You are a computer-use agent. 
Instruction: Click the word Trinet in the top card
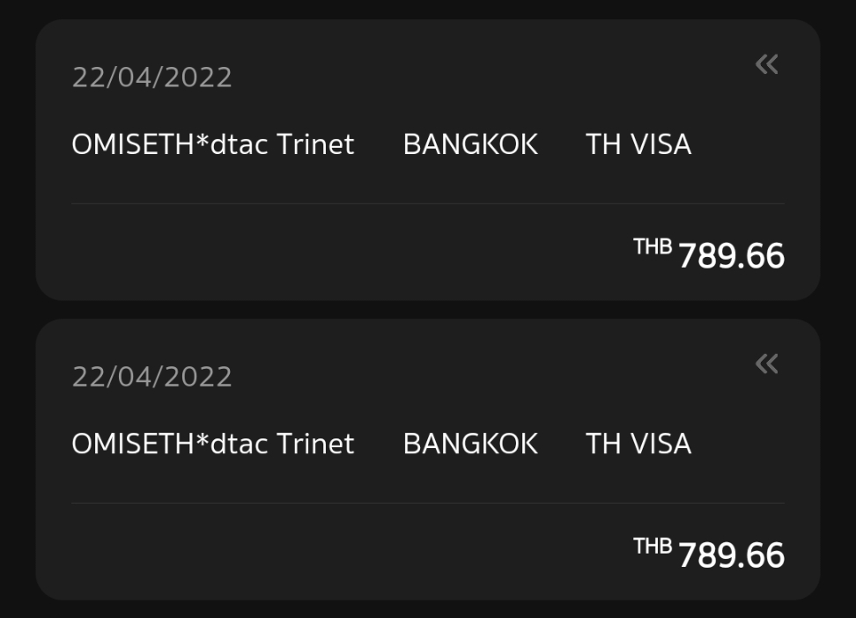pos(315,144)
